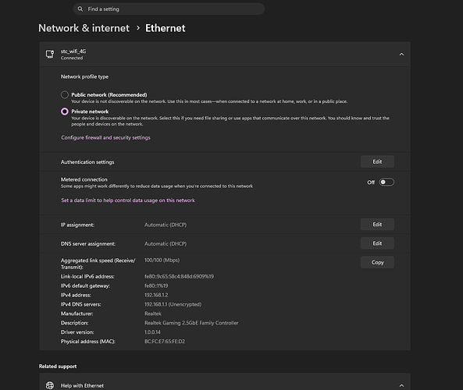Select Public network (Recommended) radio button
The height and width of the screenshot is (390, 463).
click(65, 94)
